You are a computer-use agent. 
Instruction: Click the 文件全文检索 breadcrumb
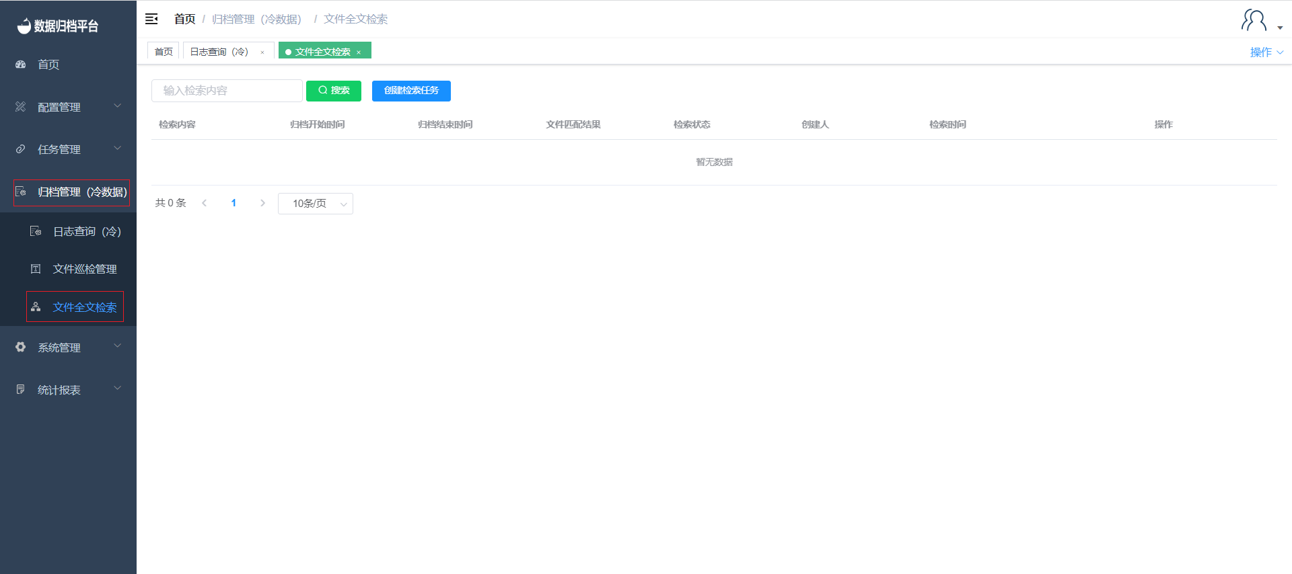(x=355, y=19)
